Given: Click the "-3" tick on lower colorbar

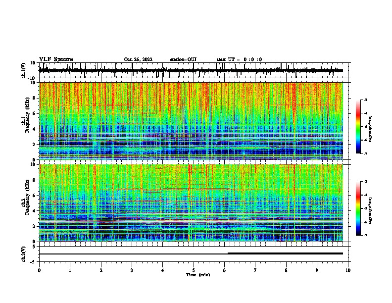Looking at the screenshot, I should pos(365,182).
